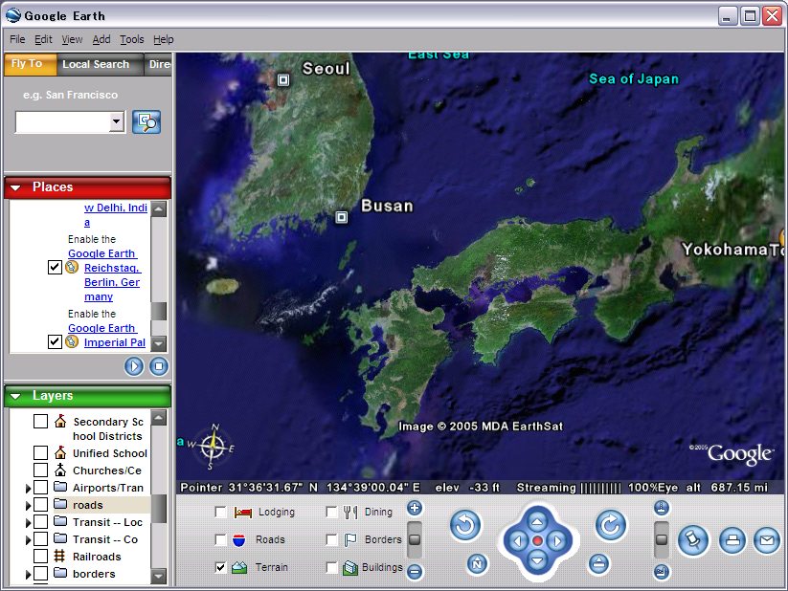Image resolution: width=788 pixels, height=591 pixels.
Task: Switch to the Local Search tab
Action: [96, 64]
